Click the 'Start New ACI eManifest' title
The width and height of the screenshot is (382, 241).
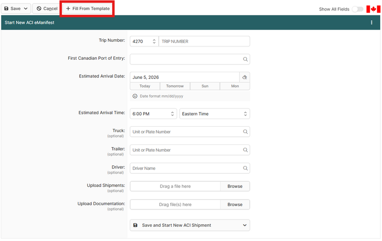coord(30,22)
